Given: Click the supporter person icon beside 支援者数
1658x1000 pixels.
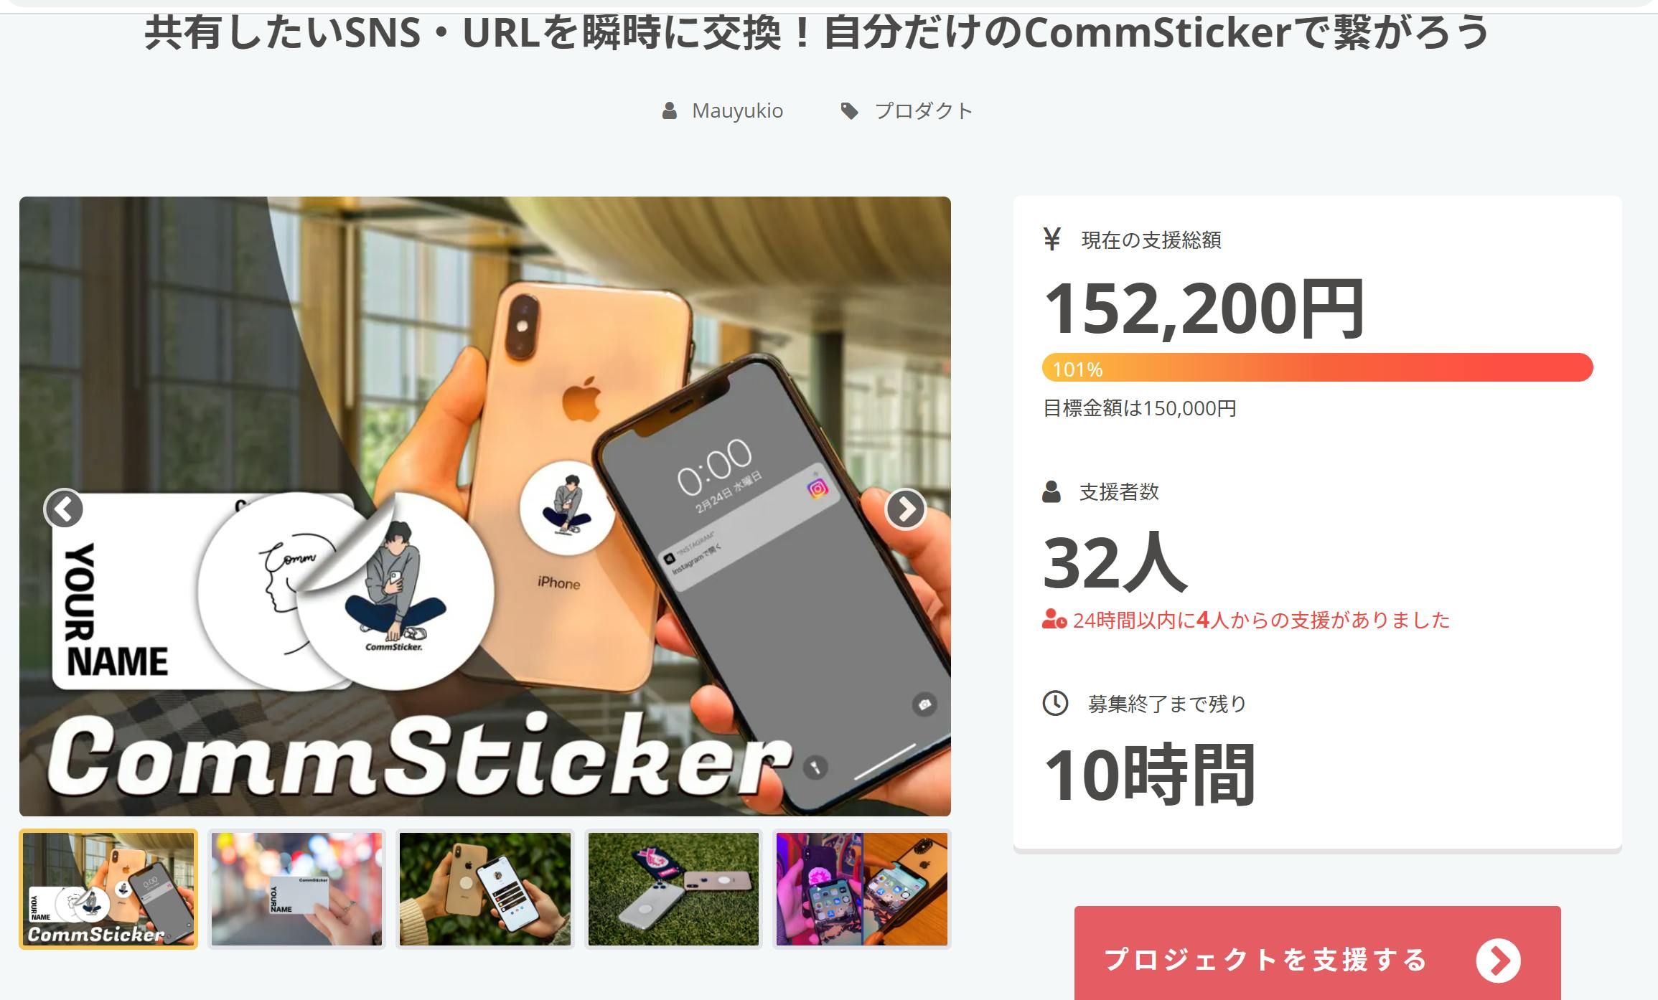Looking at the screenshot, I should [x=1052, y=491].
